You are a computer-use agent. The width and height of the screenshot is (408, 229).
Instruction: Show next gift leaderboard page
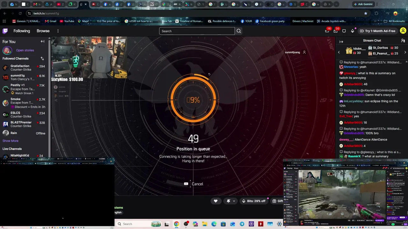coord(405,52)
